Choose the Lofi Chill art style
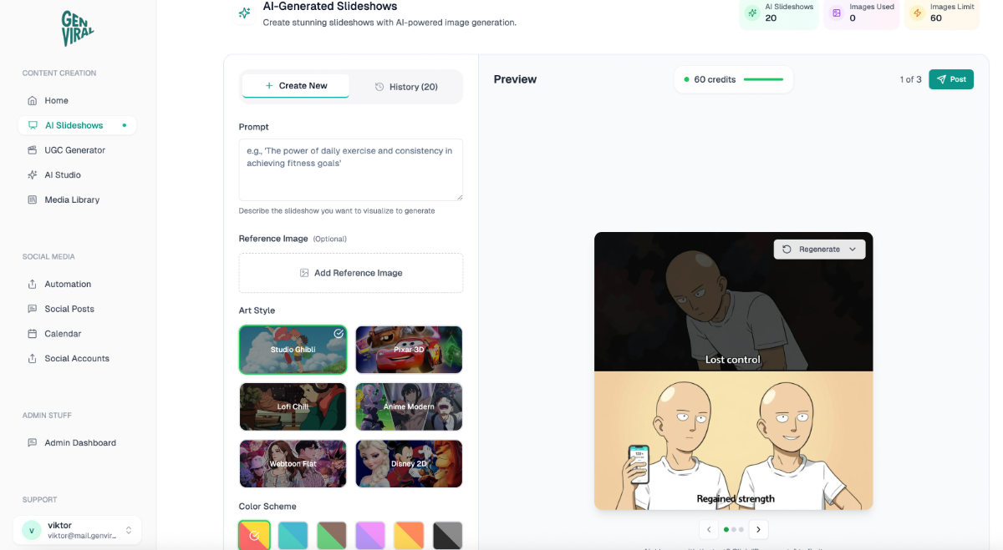1003x550 pixels. click(x=293, y=406)
